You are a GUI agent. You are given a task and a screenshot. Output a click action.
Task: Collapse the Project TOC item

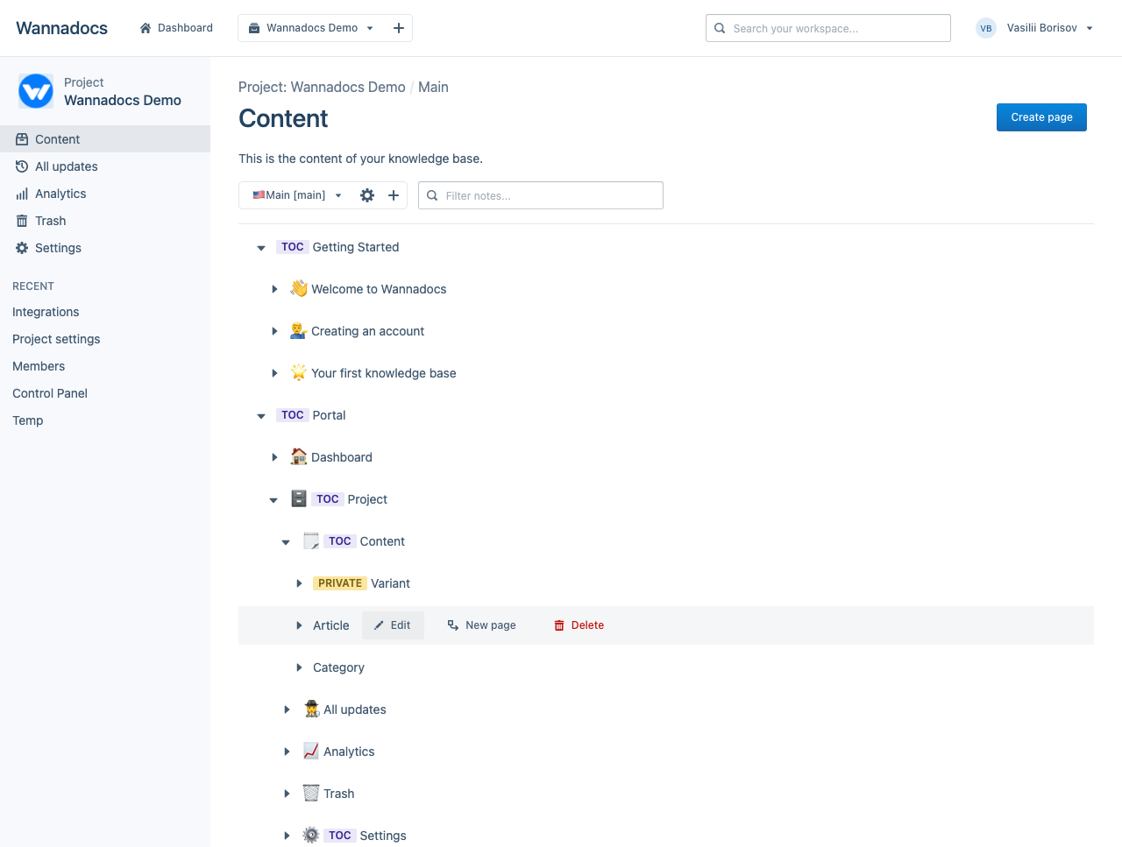pyautogui.click(x=273, y=500)
